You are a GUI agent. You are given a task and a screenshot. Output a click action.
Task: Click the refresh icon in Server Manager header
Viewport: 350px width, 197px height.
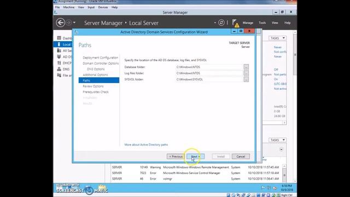(221, 22)
